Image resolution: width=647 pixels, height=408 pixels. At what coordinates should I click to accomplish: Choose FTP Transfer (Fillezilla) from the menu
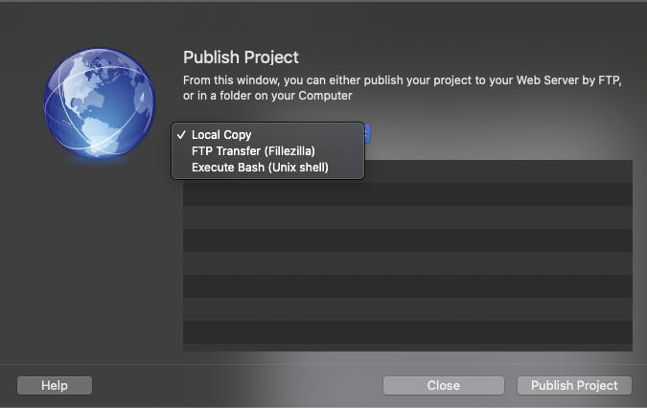(x=253, y=151)
